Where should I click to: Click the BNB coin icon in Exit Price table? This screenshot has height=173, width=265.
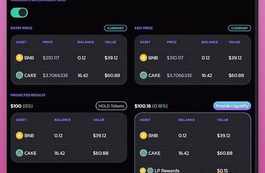click(x=143, y=58)
